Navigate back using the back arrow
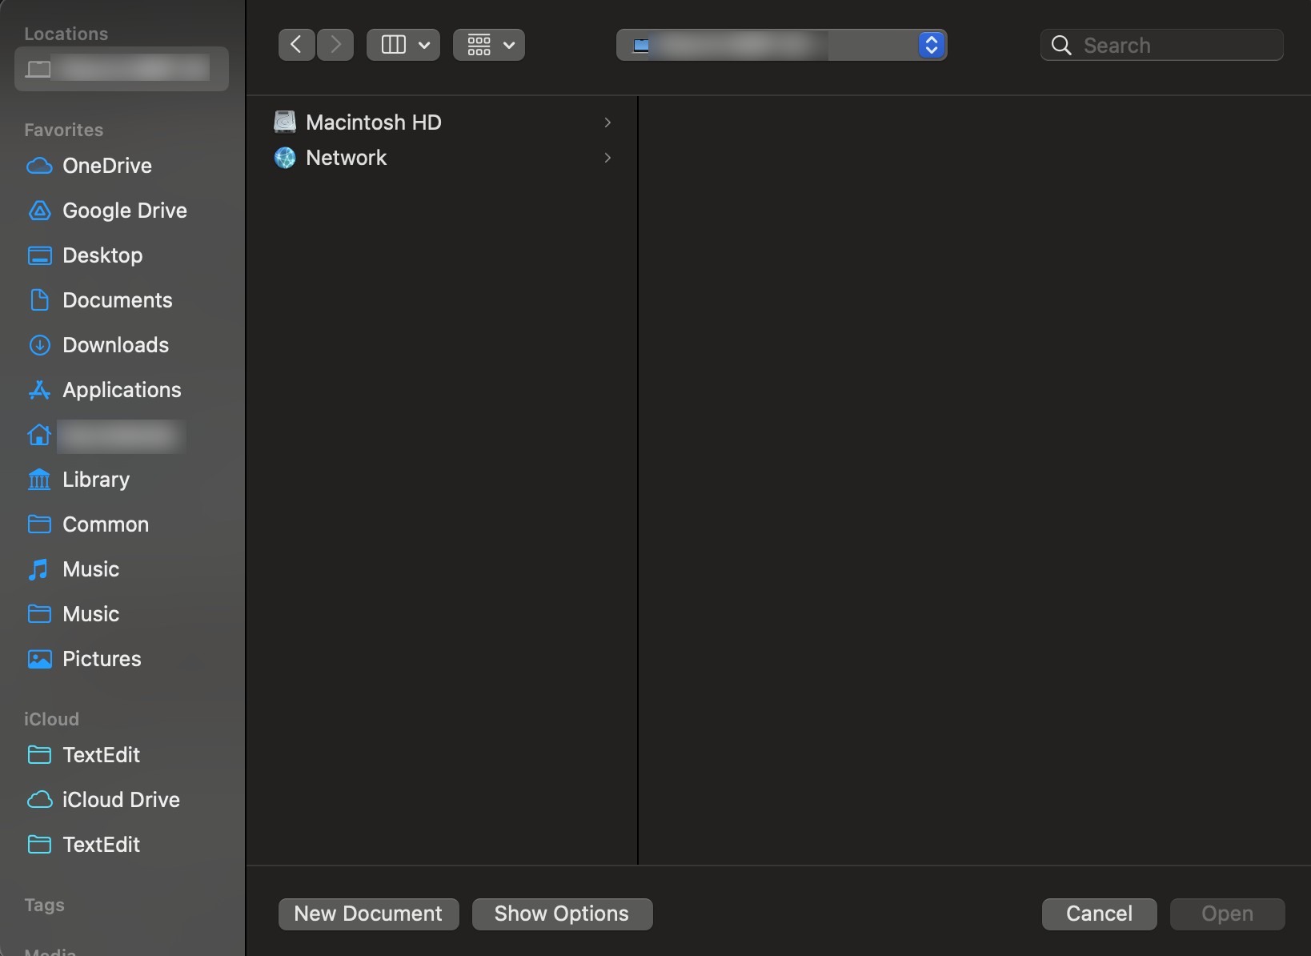The width and height of the screenshot is (1311, 956). (x=296, y=45)
